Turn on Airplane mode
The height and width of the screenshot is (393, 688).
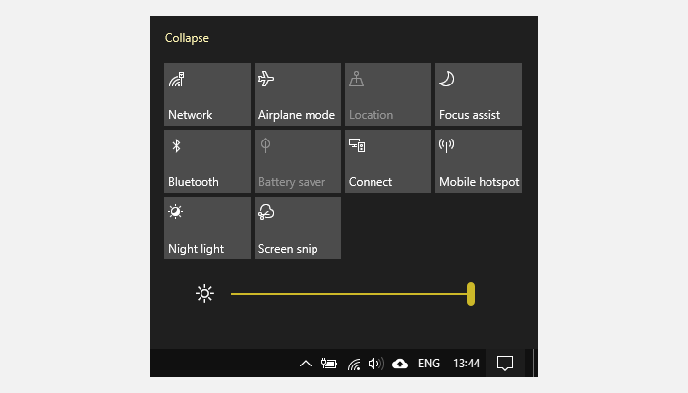coord(298,94)
